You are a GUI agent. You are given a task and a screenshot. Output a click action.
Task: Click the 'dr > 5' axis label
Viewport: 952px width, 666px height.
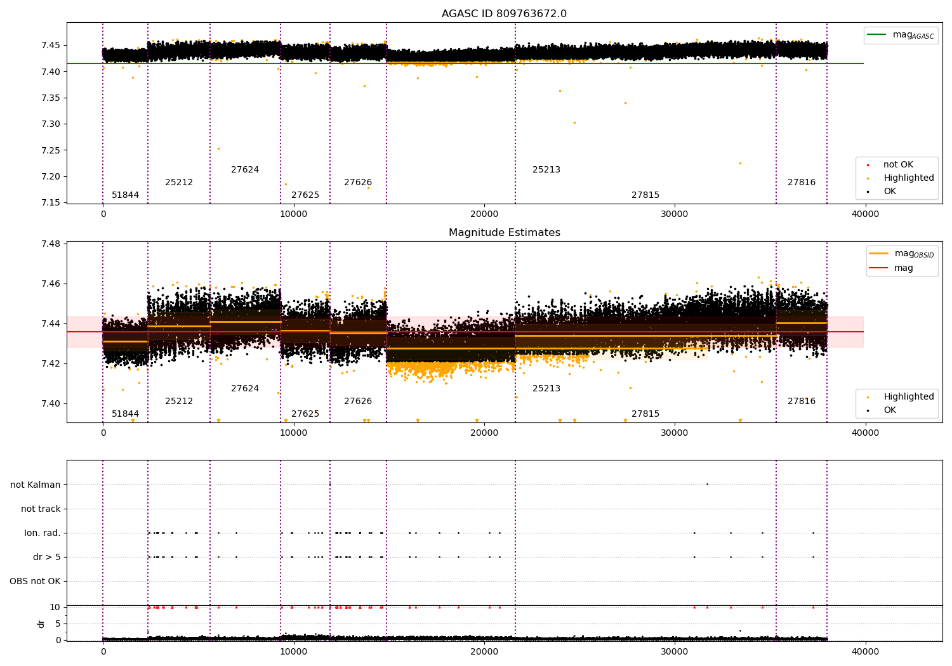click(x=47, y=557)
